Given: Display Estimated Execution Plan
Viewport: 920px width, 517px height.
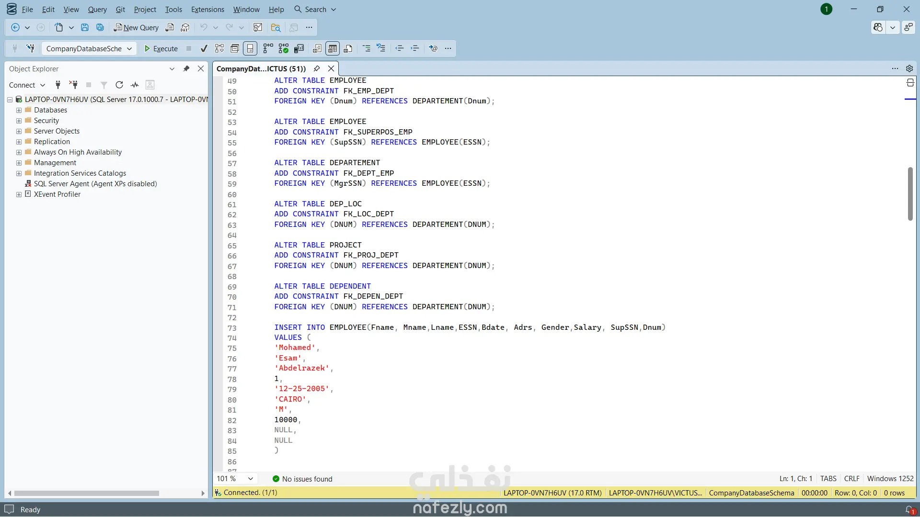Looking at the screenshot, I should click(219, 48).
